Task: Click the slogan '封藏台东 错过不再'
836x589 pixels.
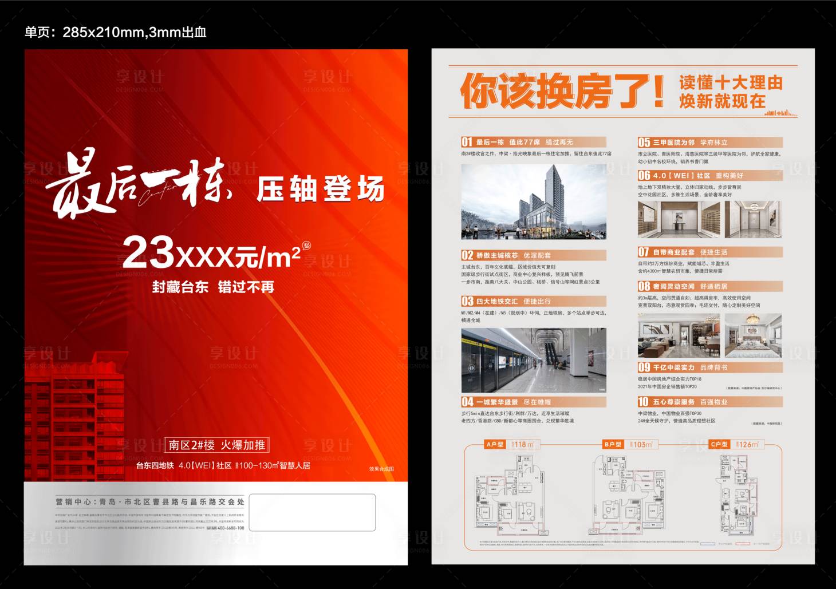Action: pyautogui.click(x=213, y=287)
